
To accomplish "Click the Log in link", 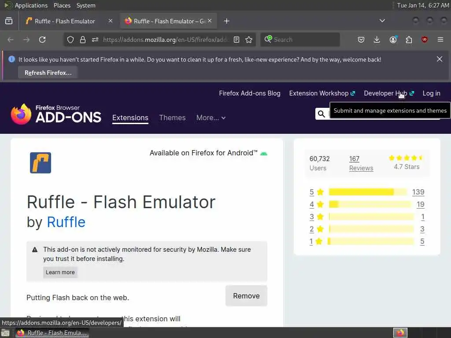I will coord(432,93).
